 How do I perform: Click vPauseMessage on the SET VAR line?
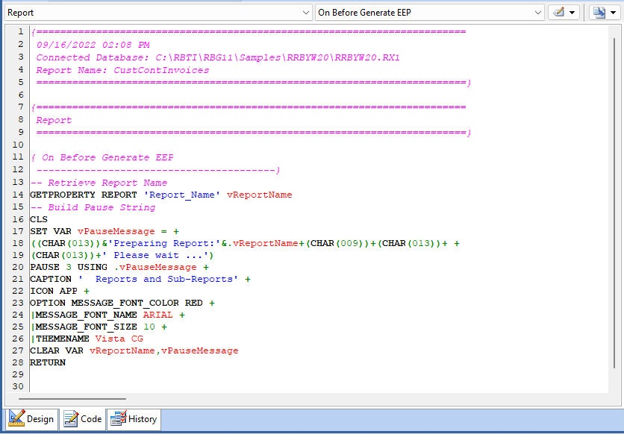point(116,231)
